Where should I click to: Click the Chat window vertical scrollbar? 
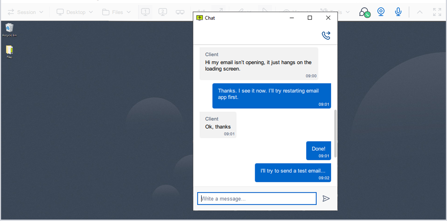click(335, 133)
